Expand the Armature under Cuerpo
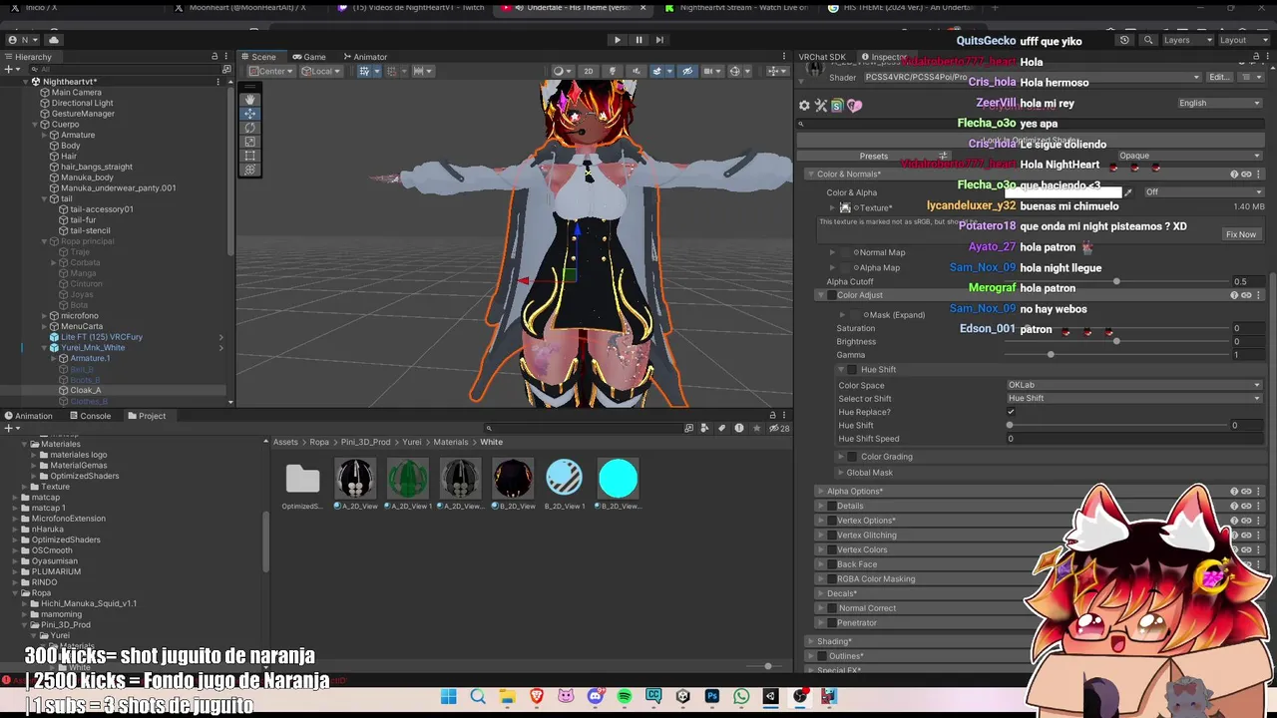This screenshot has height=718, width=1277. pos(44,135)
